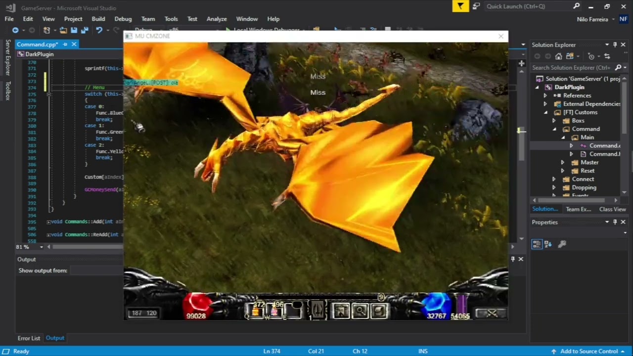Click the New Project toolbar icon

[x=46, y=30]
